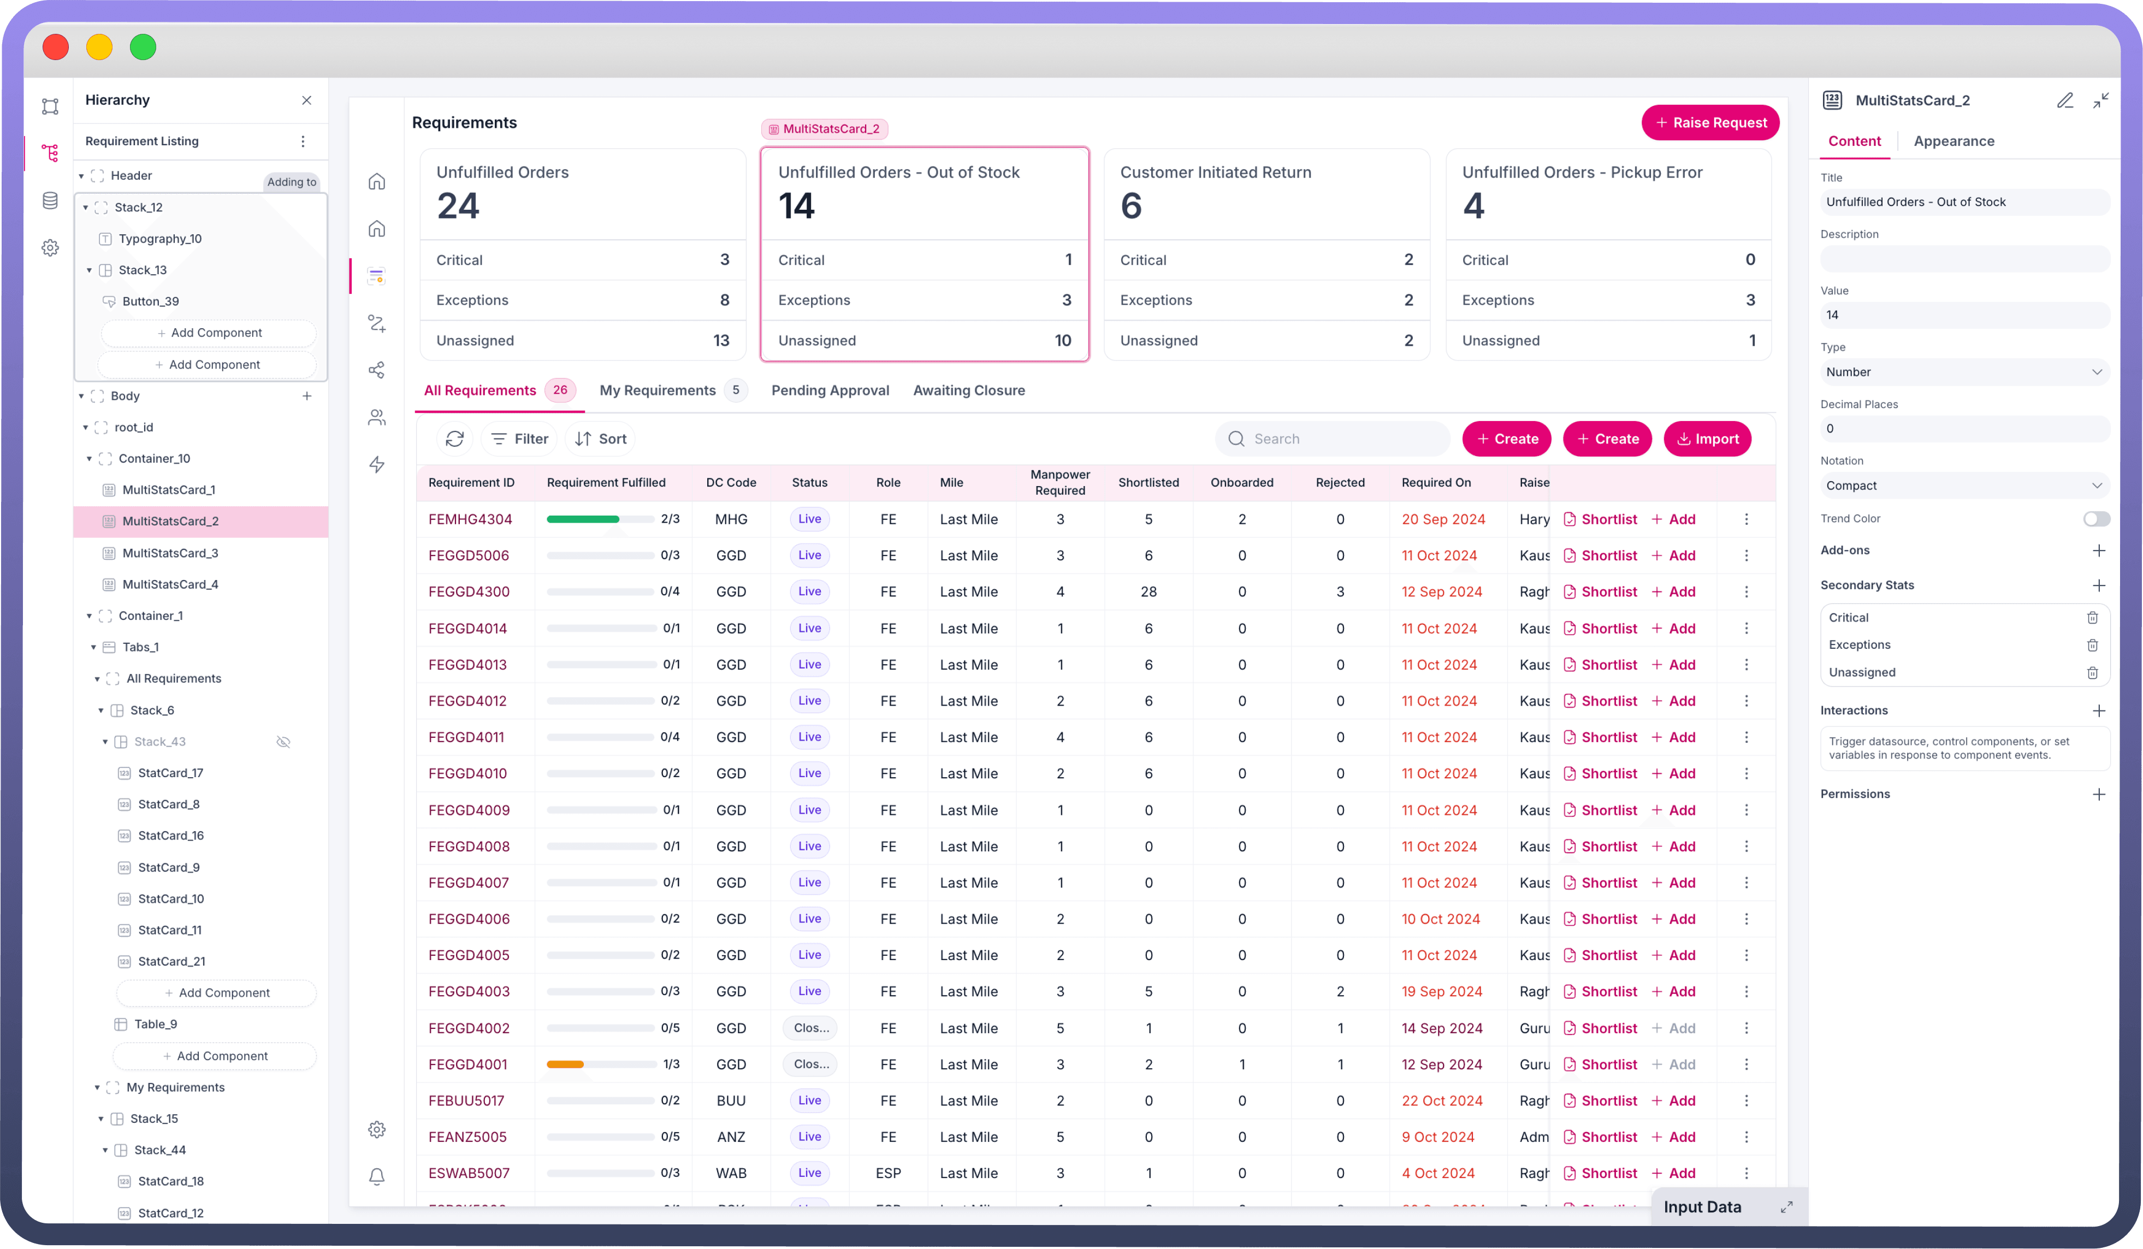Click the database icon in left rail

(50, 200)
